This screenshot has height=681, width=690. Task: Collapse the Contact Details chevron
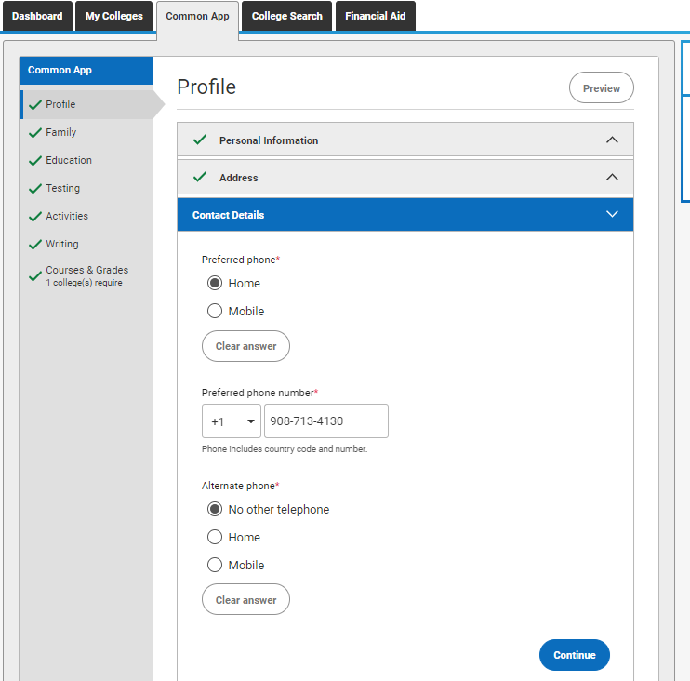coord(612,214)
